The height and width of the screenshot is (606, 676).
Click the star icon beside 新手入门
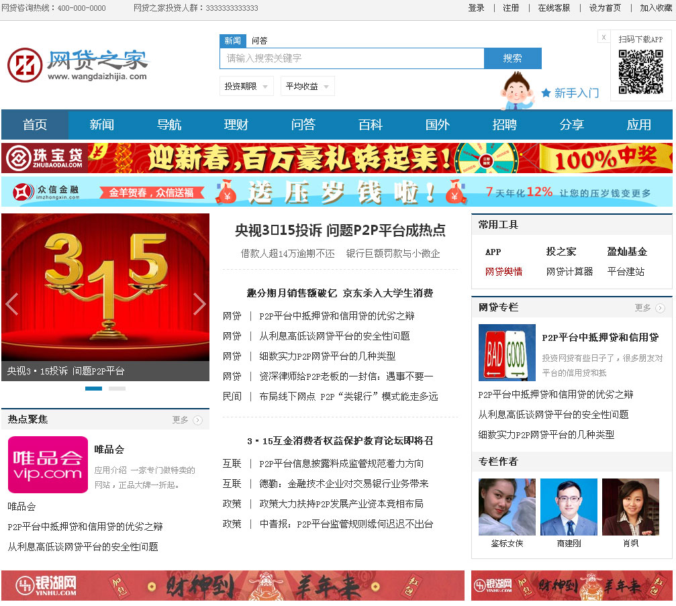(546, 93)
